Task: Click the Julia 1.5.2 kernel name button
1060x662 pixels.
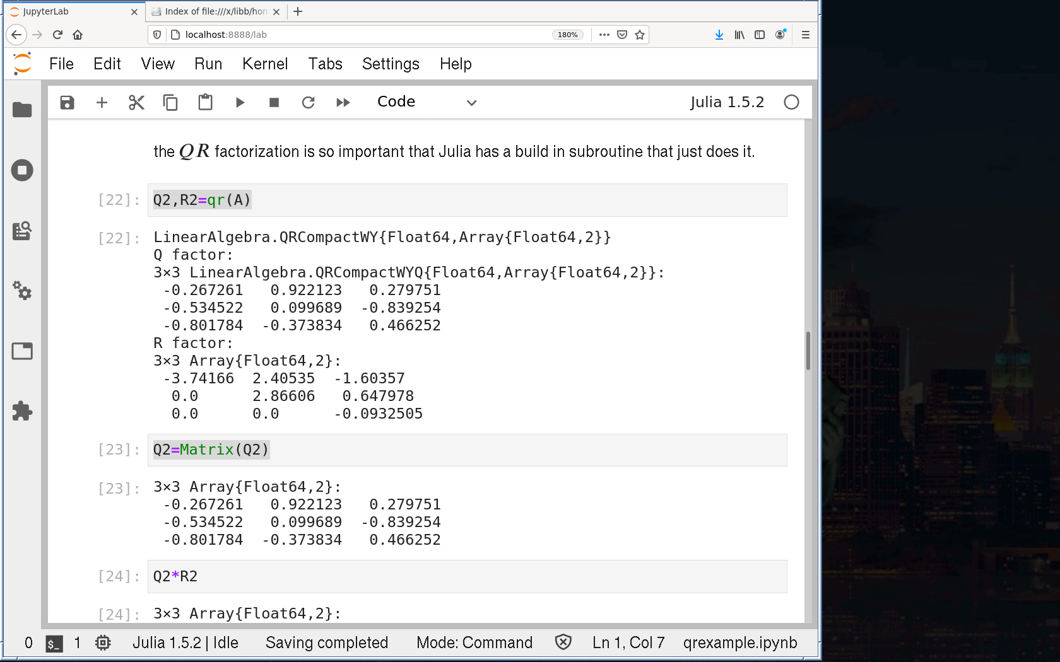Action: [727, 102]
